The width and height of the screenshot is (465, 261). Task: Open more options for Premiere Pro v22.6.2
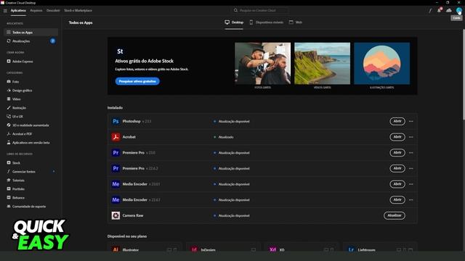pos(411,168)
